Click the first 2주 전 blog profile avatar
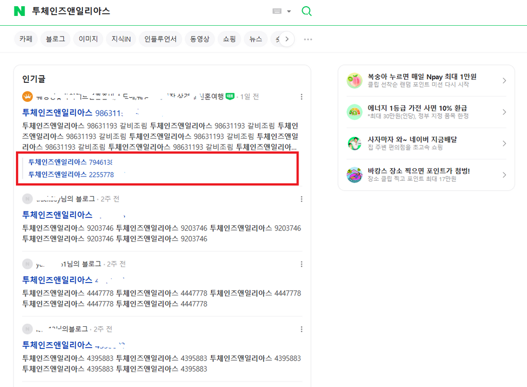 [x=28, y=199]
